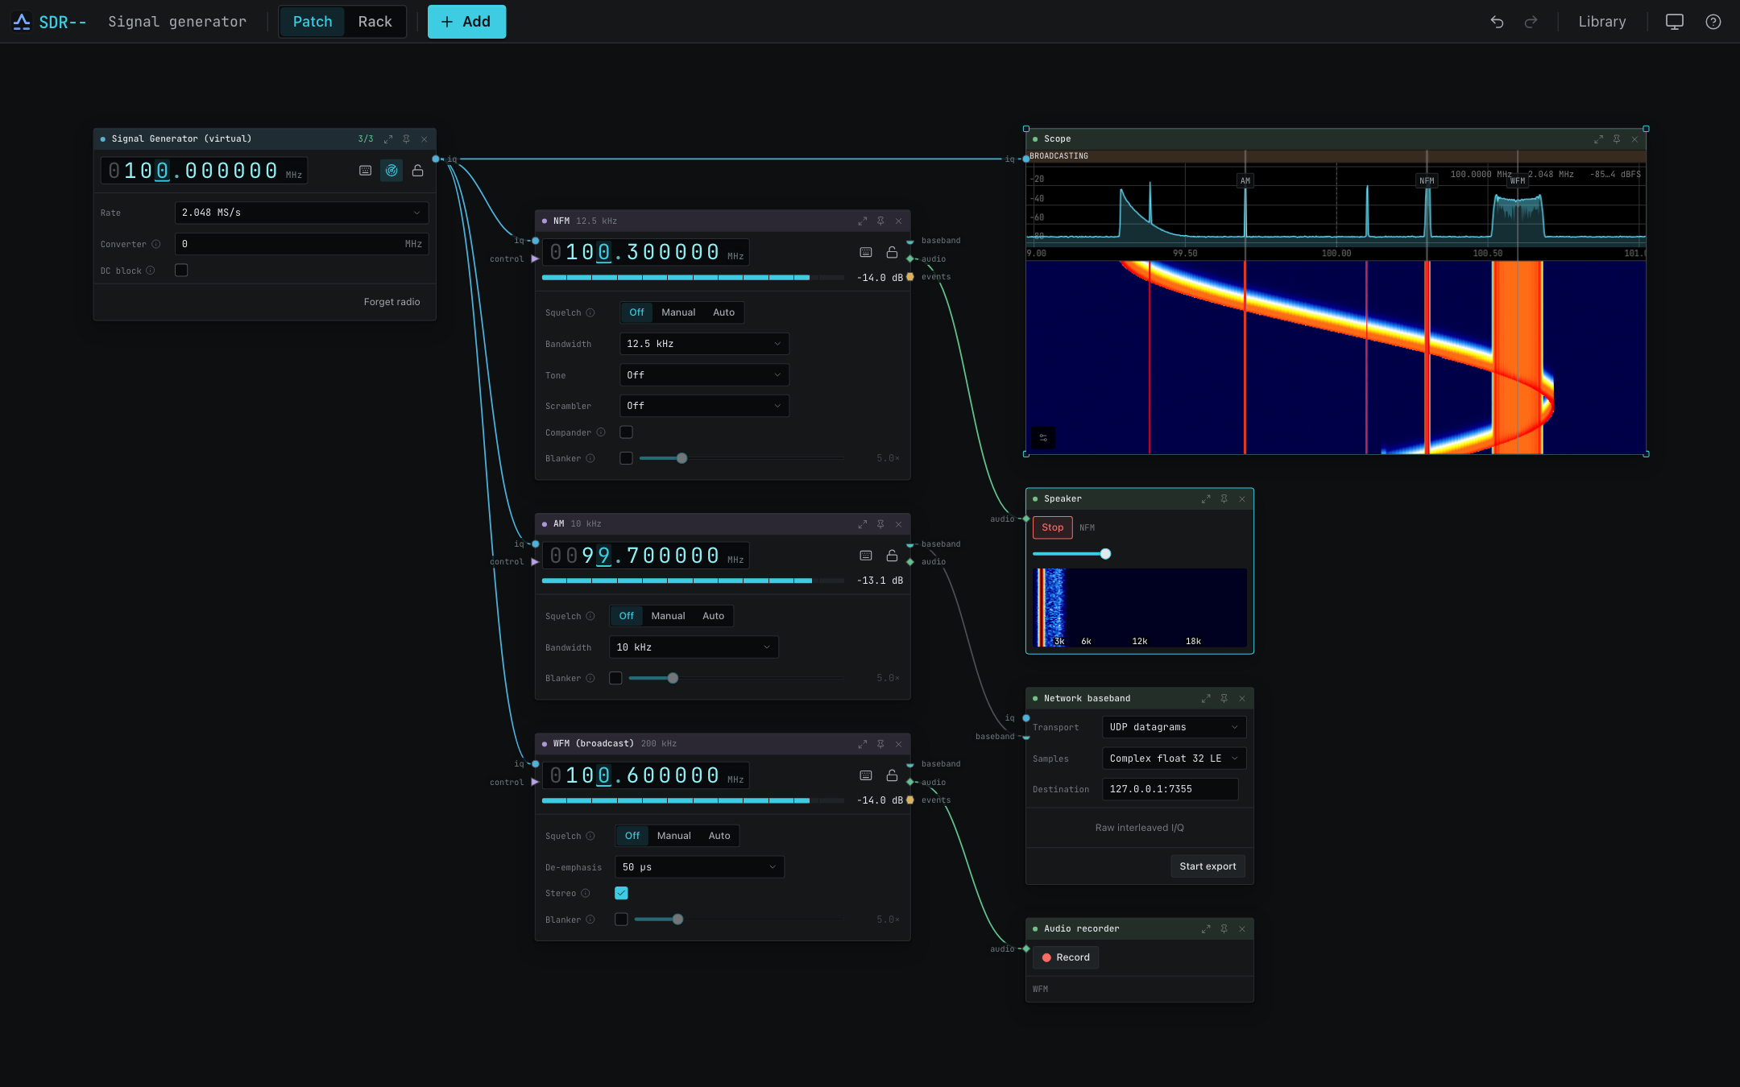Image resolution: width=1740 pixels, height=1087 pixels.
Task: Set WFM squelch to Auto
Action: tap(719, 836)
